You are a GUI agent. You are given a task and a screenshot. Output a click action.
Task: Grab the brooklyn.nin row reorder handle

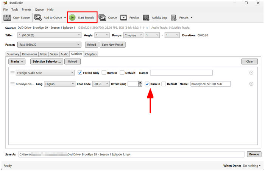point(12,84)
